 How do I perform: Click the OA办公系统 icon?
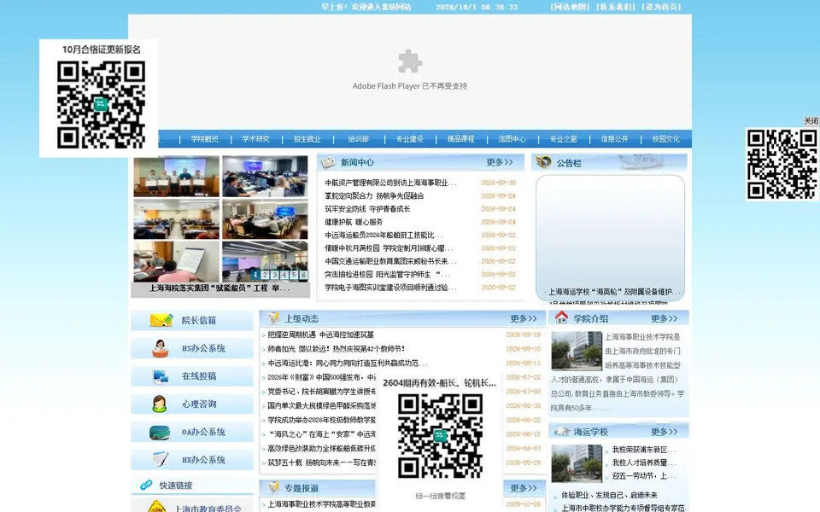point(160,432)
